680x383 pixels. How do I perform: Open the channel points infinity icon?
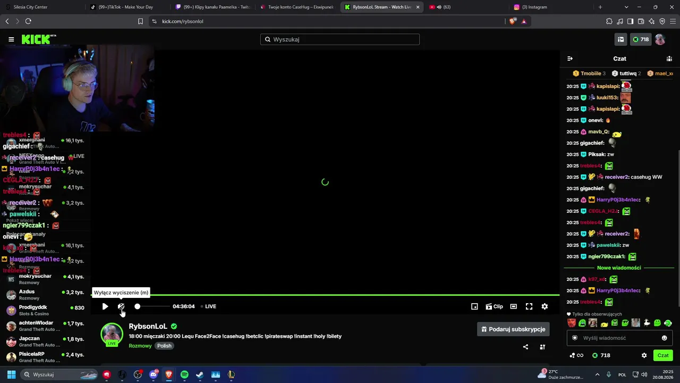point(576,355)
